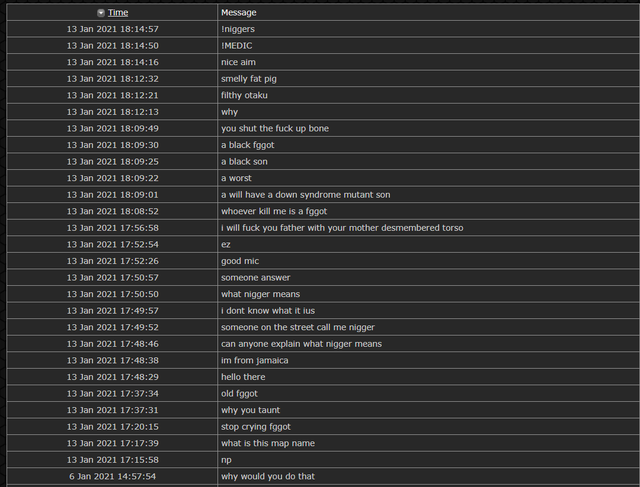Click the 'good mic' message
This screenshot has width=640, height=487.
[x=240, y=261]
